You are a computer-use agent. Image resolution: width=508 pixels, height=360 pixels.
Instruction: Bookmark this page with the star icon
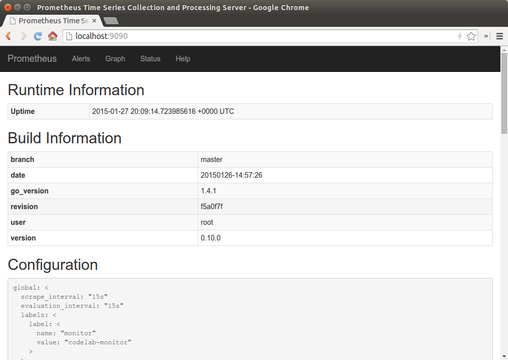pos(471,36)
